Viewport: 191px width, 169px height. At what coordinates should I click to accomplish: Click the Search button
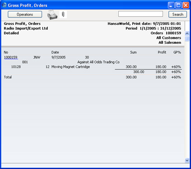coord(177,14)
